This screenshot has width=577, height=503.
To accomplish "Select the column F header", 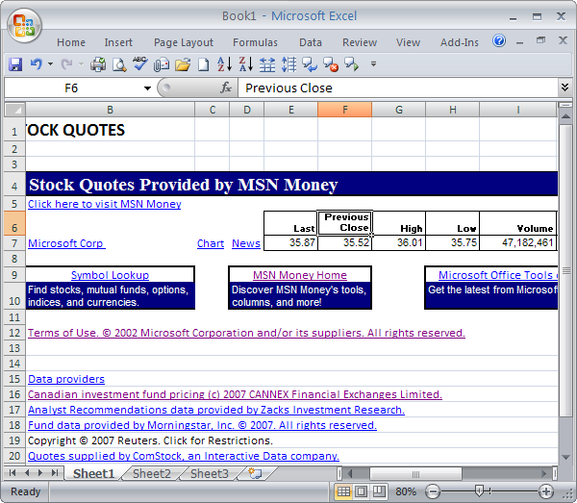I will click(x=345, y=110).
